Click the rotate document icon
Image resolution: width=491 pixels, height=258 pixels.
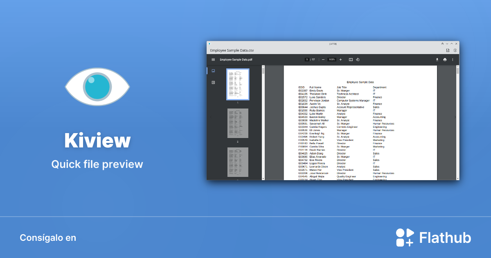pyautogui.click(x=358, y=59)
